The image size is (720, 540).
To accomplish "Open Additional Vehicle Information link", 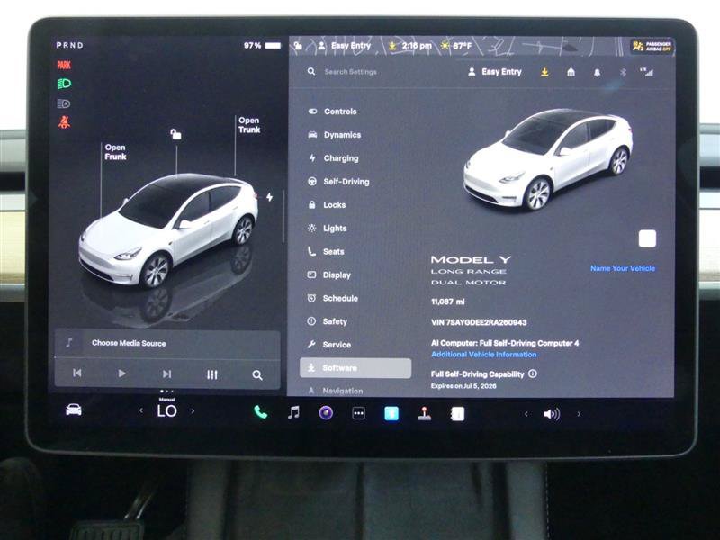I will click(483, 355).
